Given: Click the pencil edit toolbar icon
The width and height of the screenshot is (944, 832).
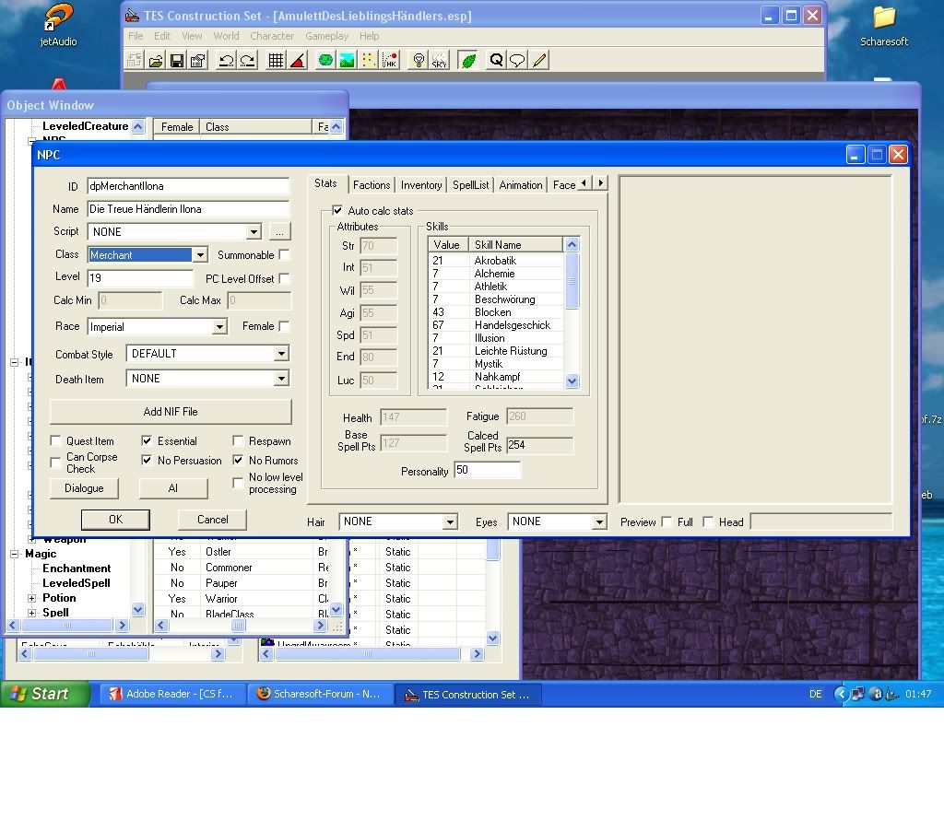Looking at the screenshot, I should point(539,61).
